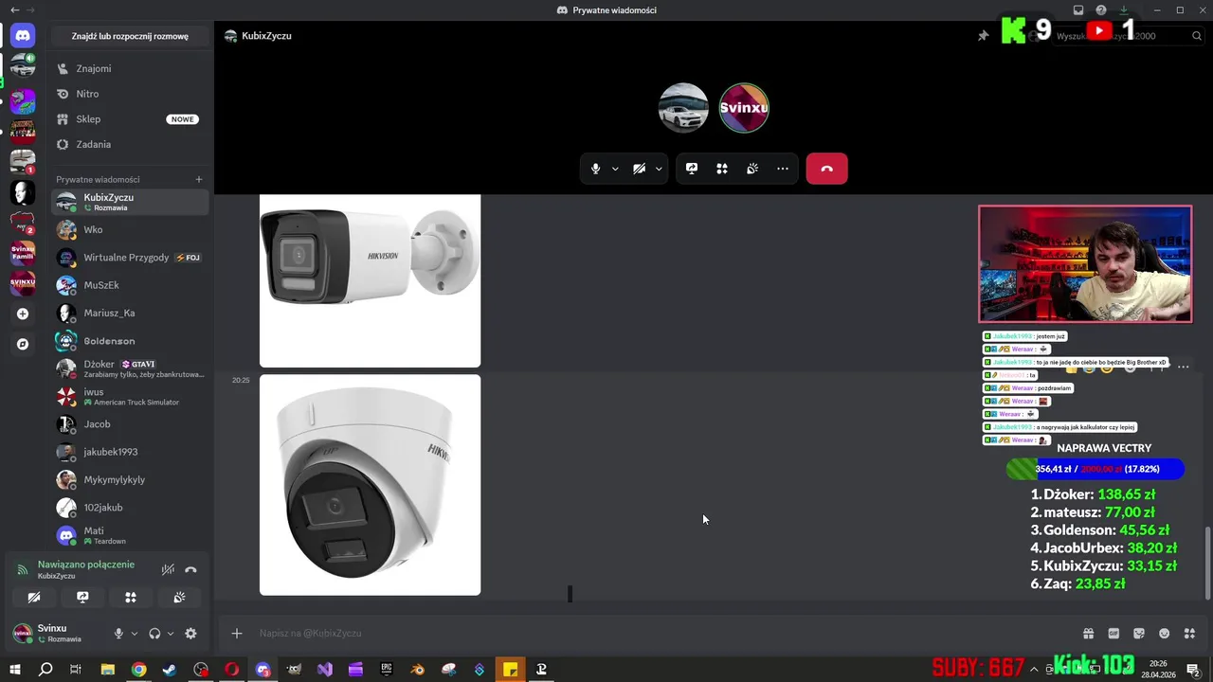
Task: Open the conversation with MuSzEk
Action: 132,285
